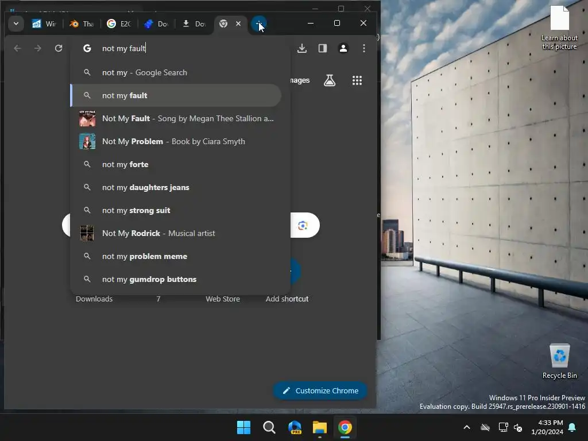Open the Web Store shortcut
Image resolution: width=588 pixels, height=441 pixels.
[x=223, y=299]
